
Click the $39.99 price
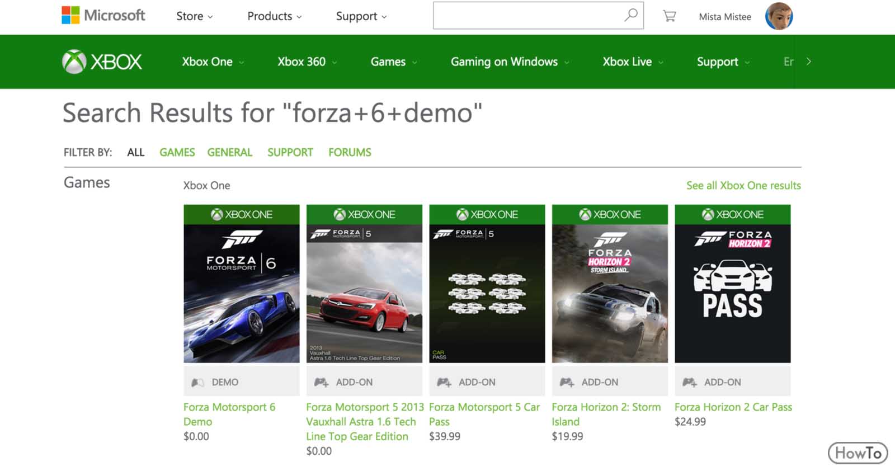(x=445, y=436)
